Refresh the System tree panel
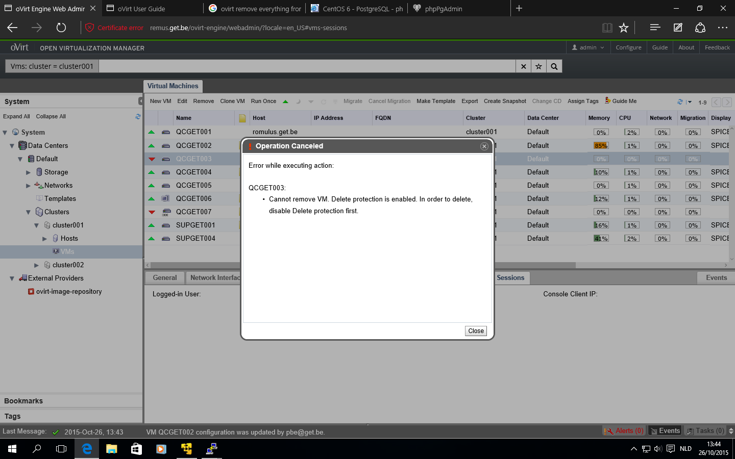This screenshot has height=459, width=735. point(138,117)
